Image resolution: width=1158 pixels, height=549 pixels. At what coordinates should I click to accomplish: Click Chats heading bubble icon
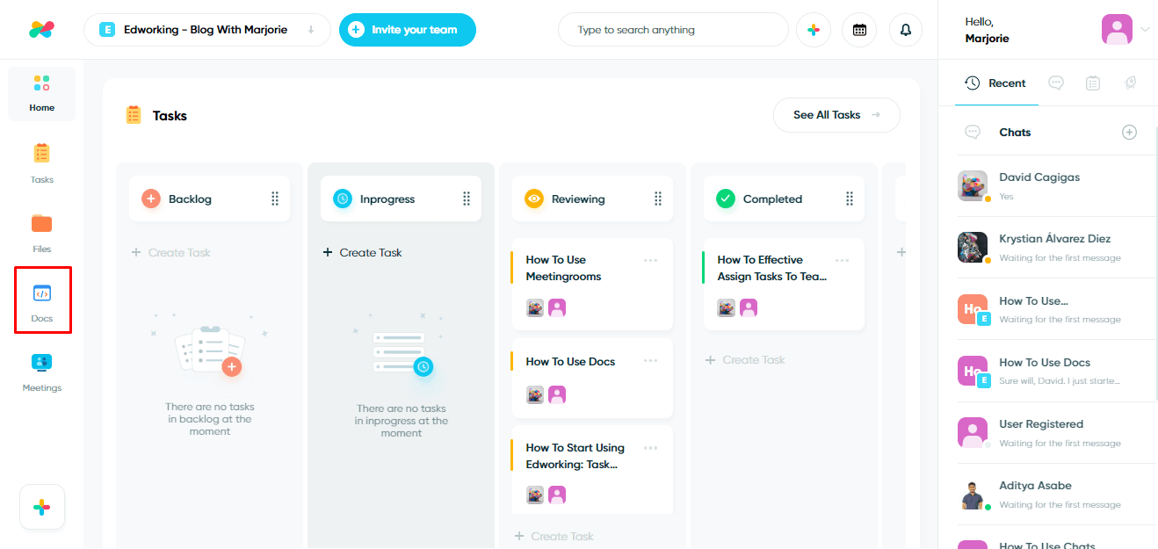973,133
